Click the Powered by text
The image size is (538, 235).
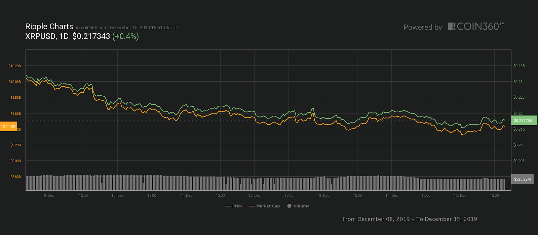point(423,28)
